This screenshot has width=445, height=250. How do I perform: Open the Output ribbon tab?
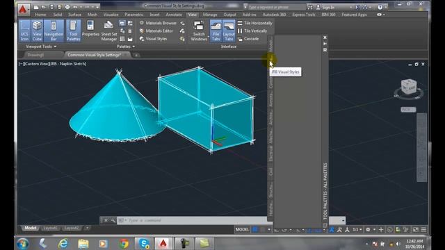(229, 15)
